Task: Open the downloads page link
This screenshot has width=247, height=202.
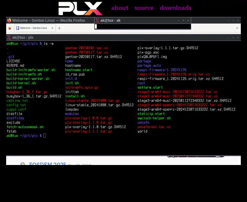Action: point(175,8)
